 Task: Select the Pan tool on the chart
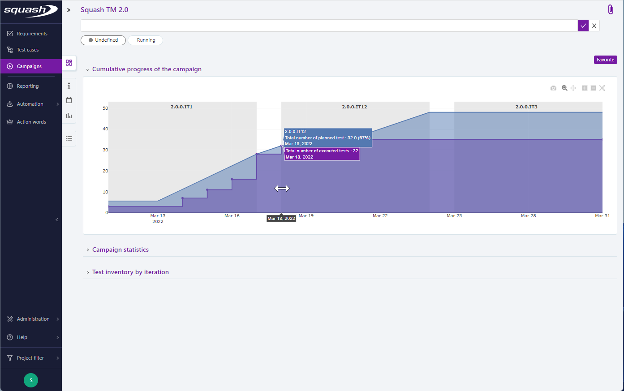[x=573, y=88]
